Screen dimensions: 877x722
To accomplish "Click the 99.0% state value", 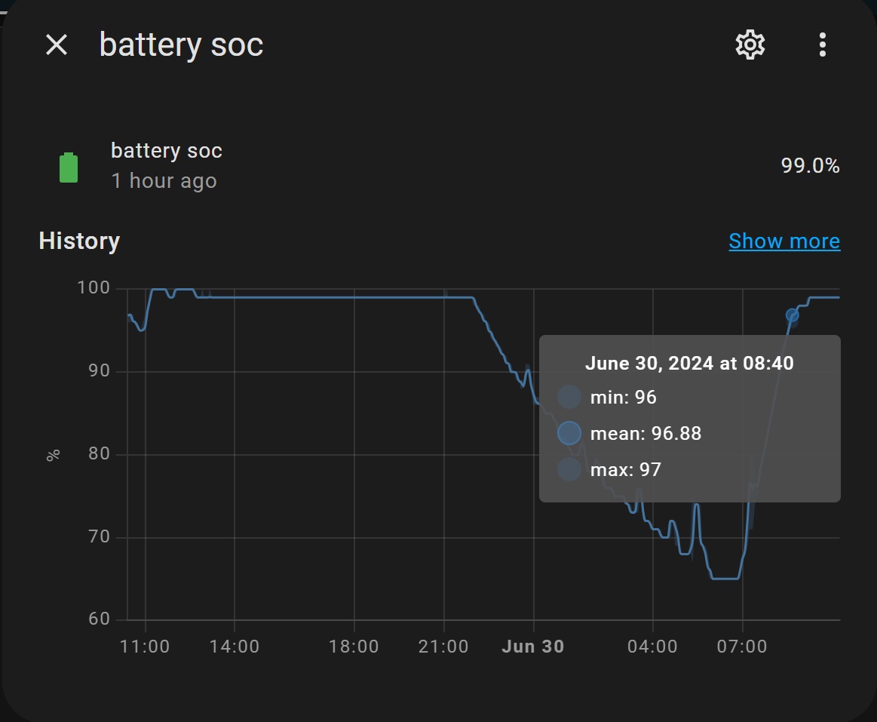I will (x=810, y=166).
